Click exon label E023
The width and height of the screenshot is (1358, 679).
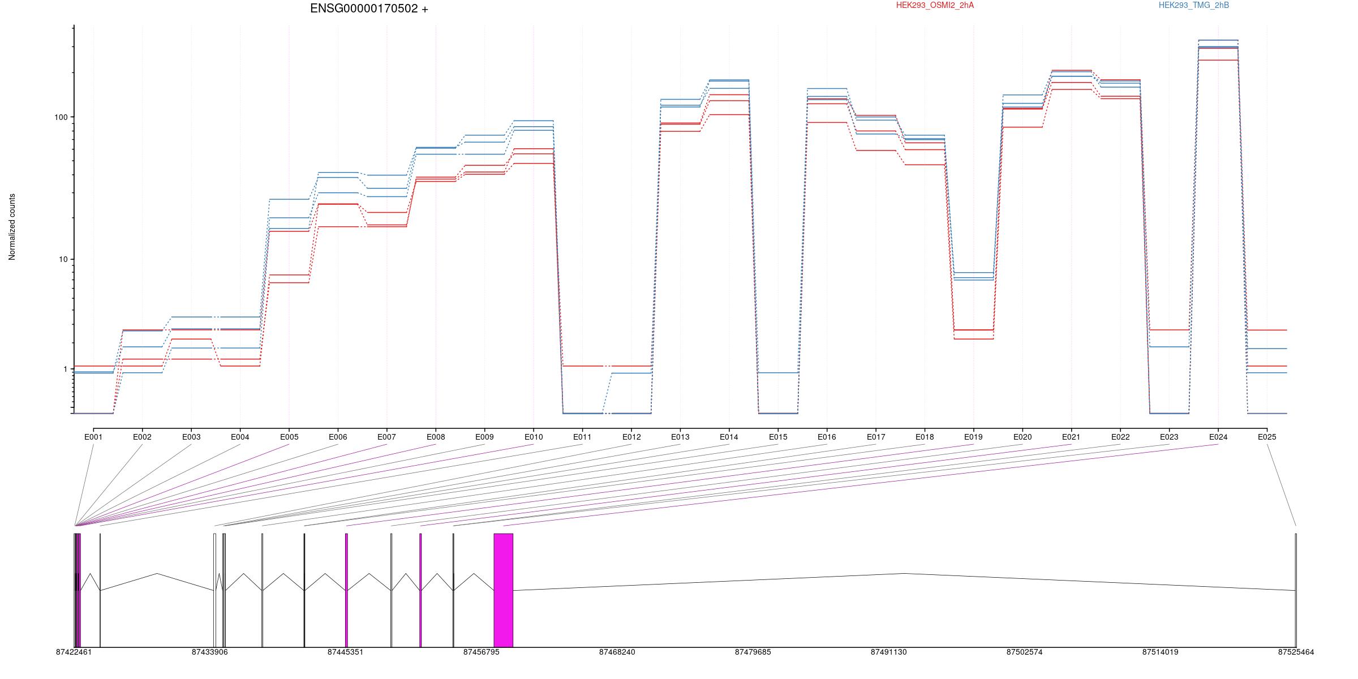tap(1169, 437)
